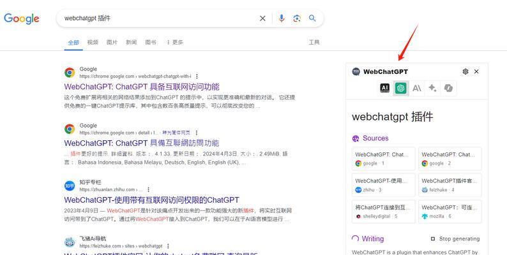Open WebChatGPT settings gear icon

465,71
